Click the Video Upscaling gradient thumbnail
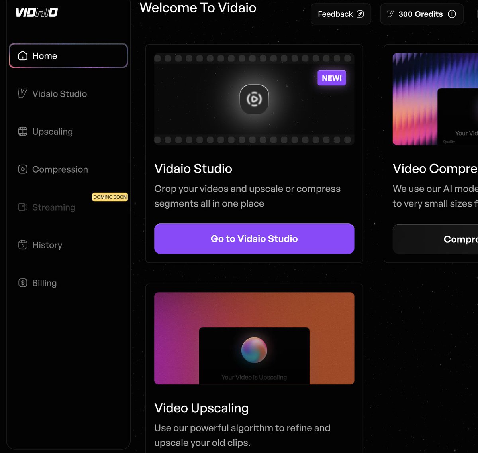This screenshot has height=453, width=478. tap(254, 339)
